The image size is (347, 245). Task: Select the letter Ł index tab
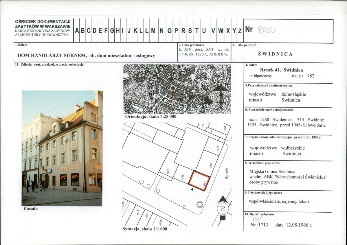tap(147, 30)
